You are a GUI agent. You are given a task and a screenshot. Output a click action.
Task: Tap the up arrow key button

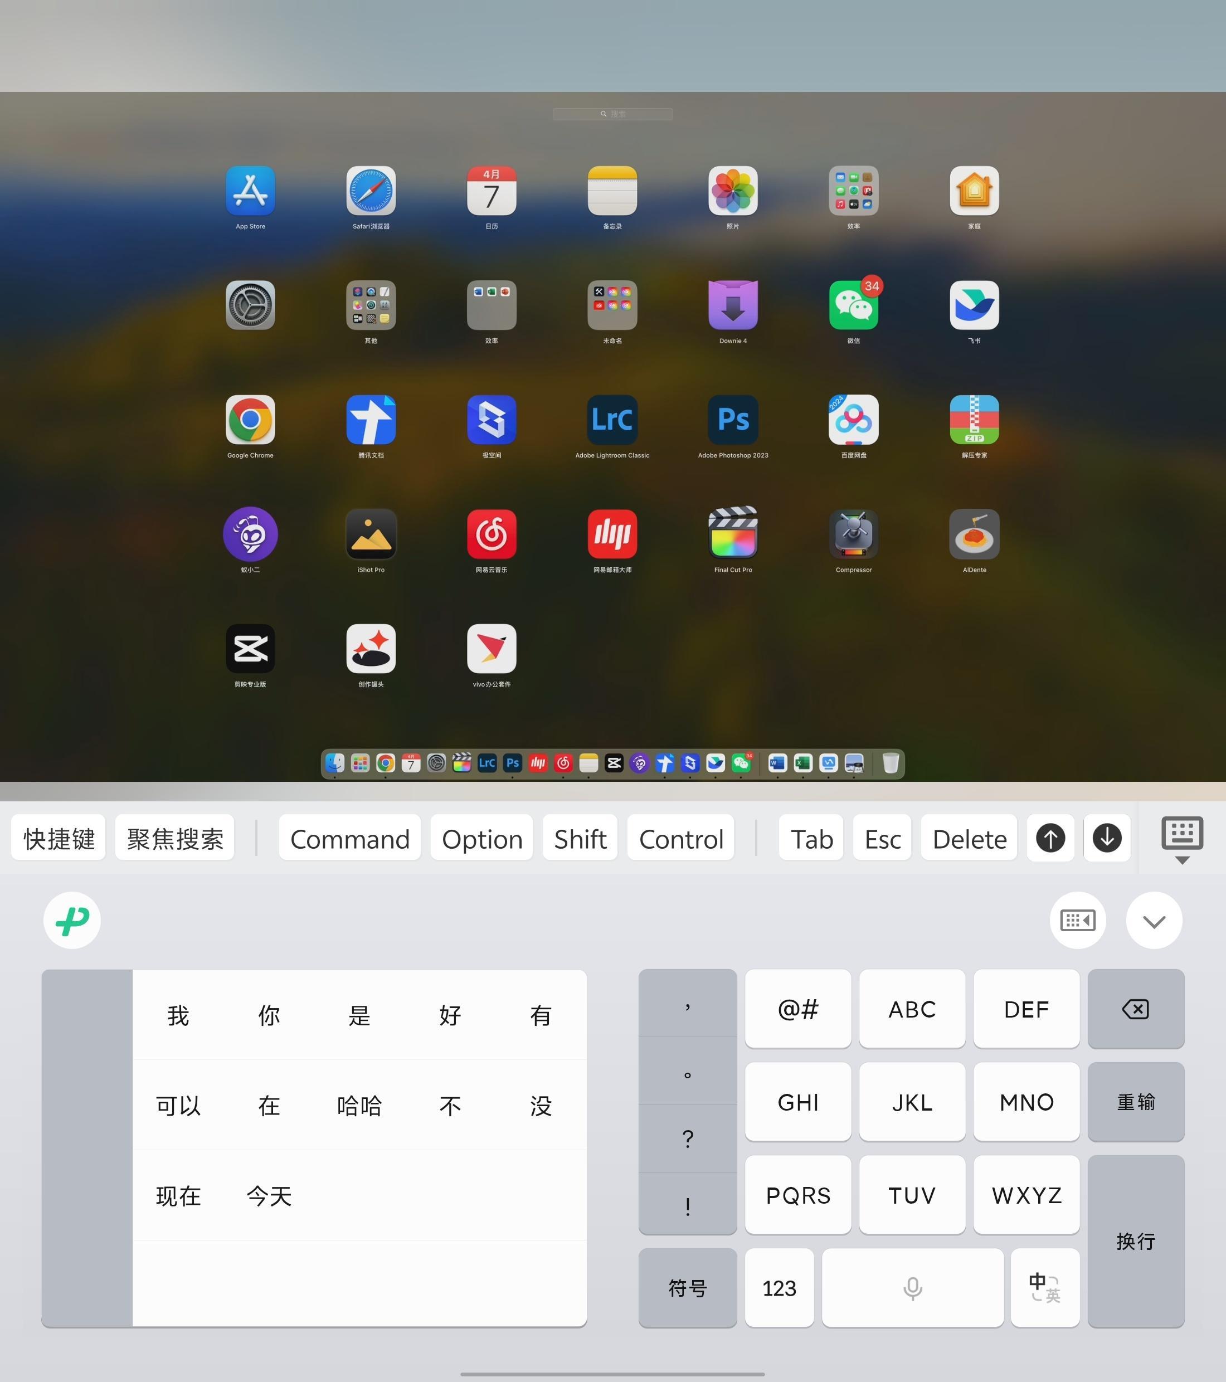[1050, 838]
